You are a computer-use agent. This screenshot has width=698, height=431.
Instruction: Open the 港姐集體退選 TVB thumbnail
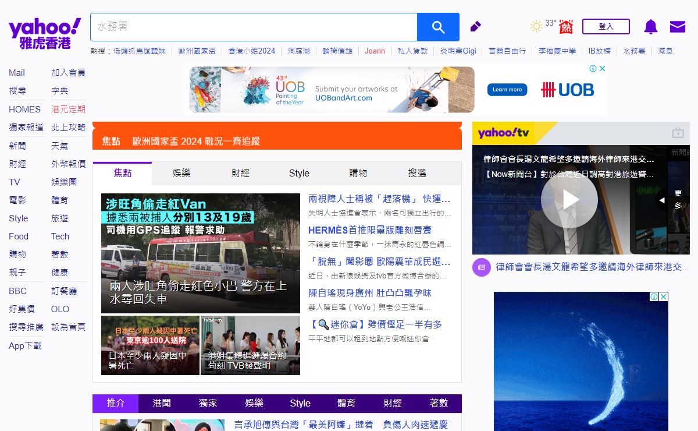(x=250, y=345)
